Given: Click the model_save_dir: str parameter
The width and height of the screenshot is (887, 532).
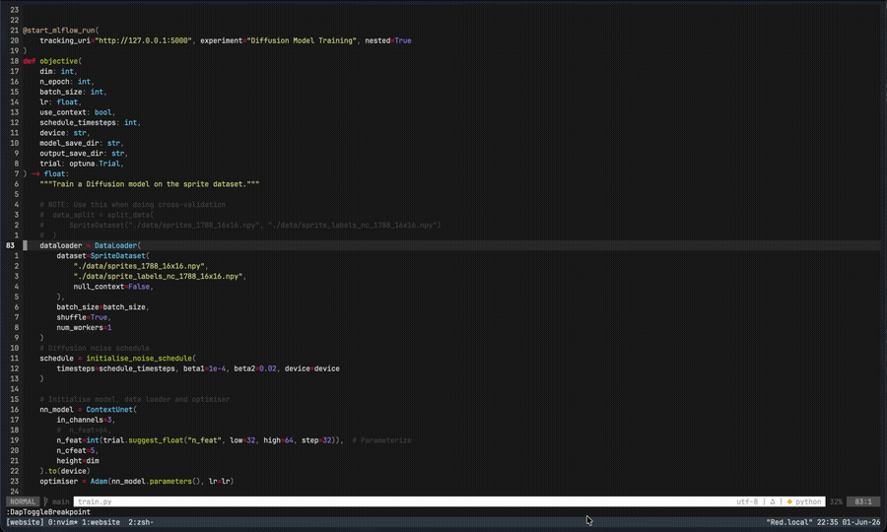Looking at the screenshot, I should (x=82, y=143).
